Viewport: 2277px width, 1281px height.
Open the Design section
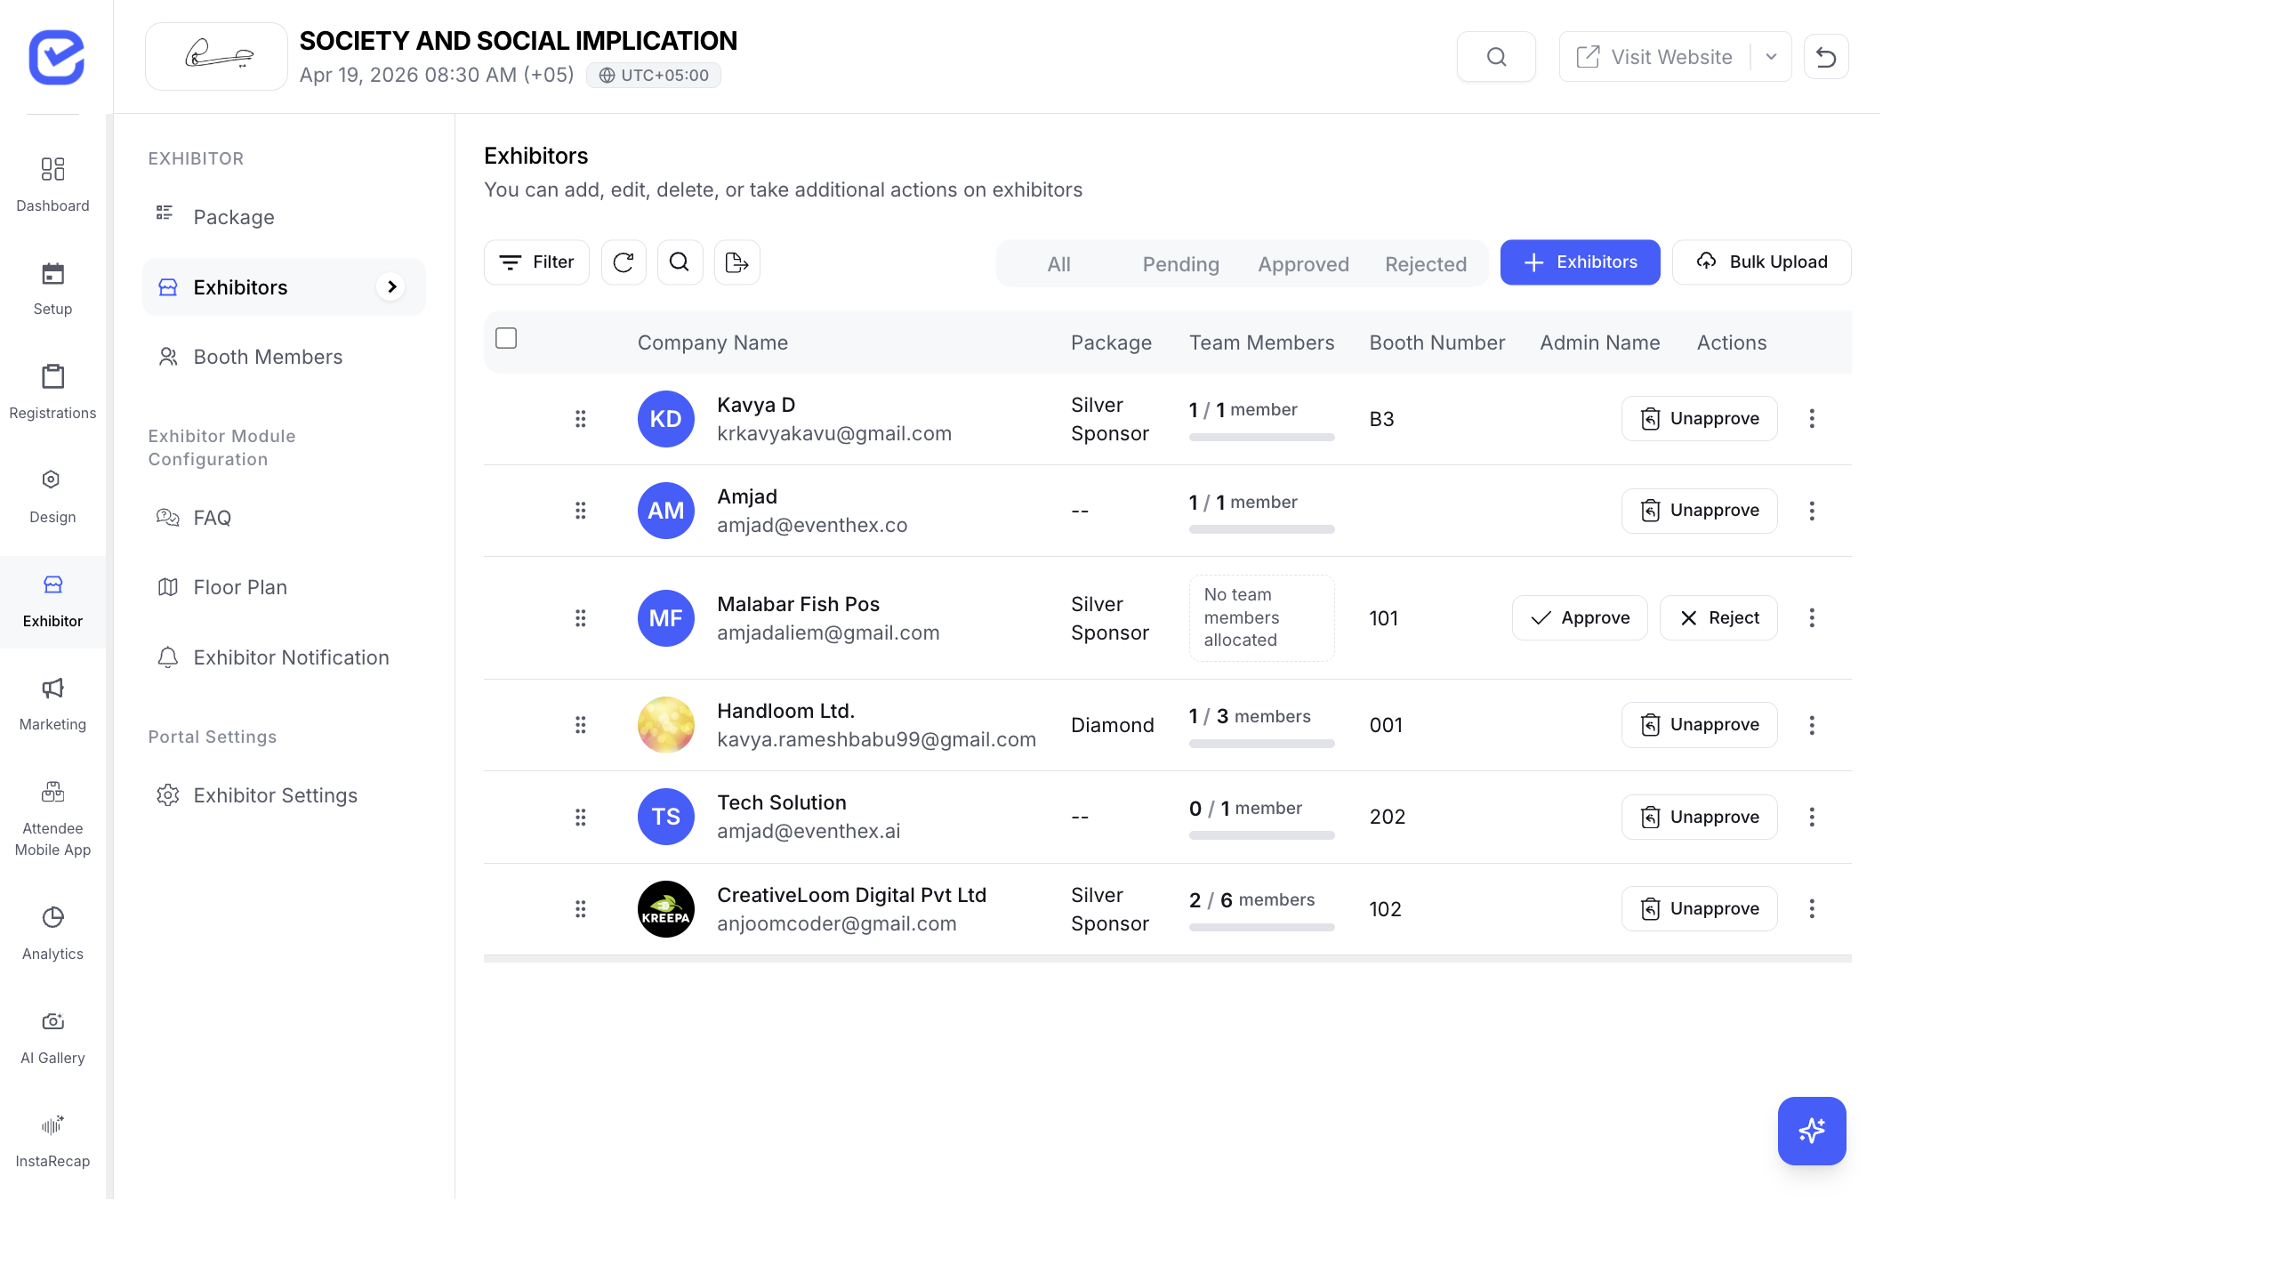(52, 496)
